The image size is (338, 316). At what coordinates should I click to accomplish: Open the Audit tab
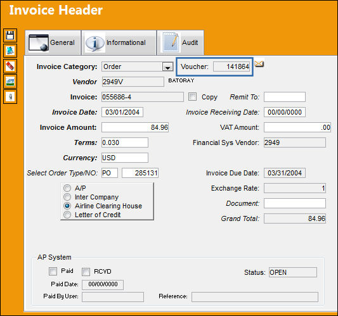pyautogui.click(x=181, y=42)
